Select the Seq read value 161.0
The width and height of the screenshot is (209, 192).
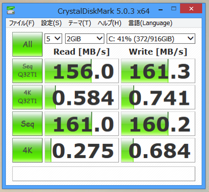[81, 124]
